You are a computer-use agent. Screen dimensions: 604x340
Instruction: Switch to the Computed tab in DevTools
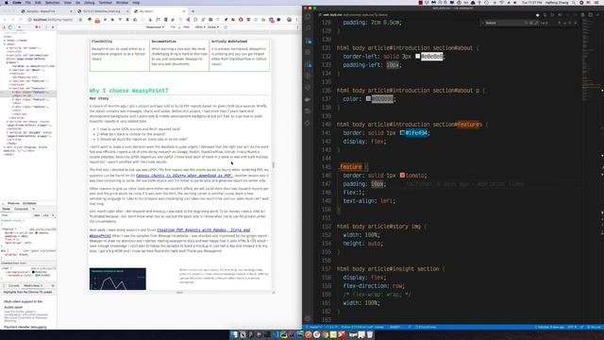pos(21,209)
